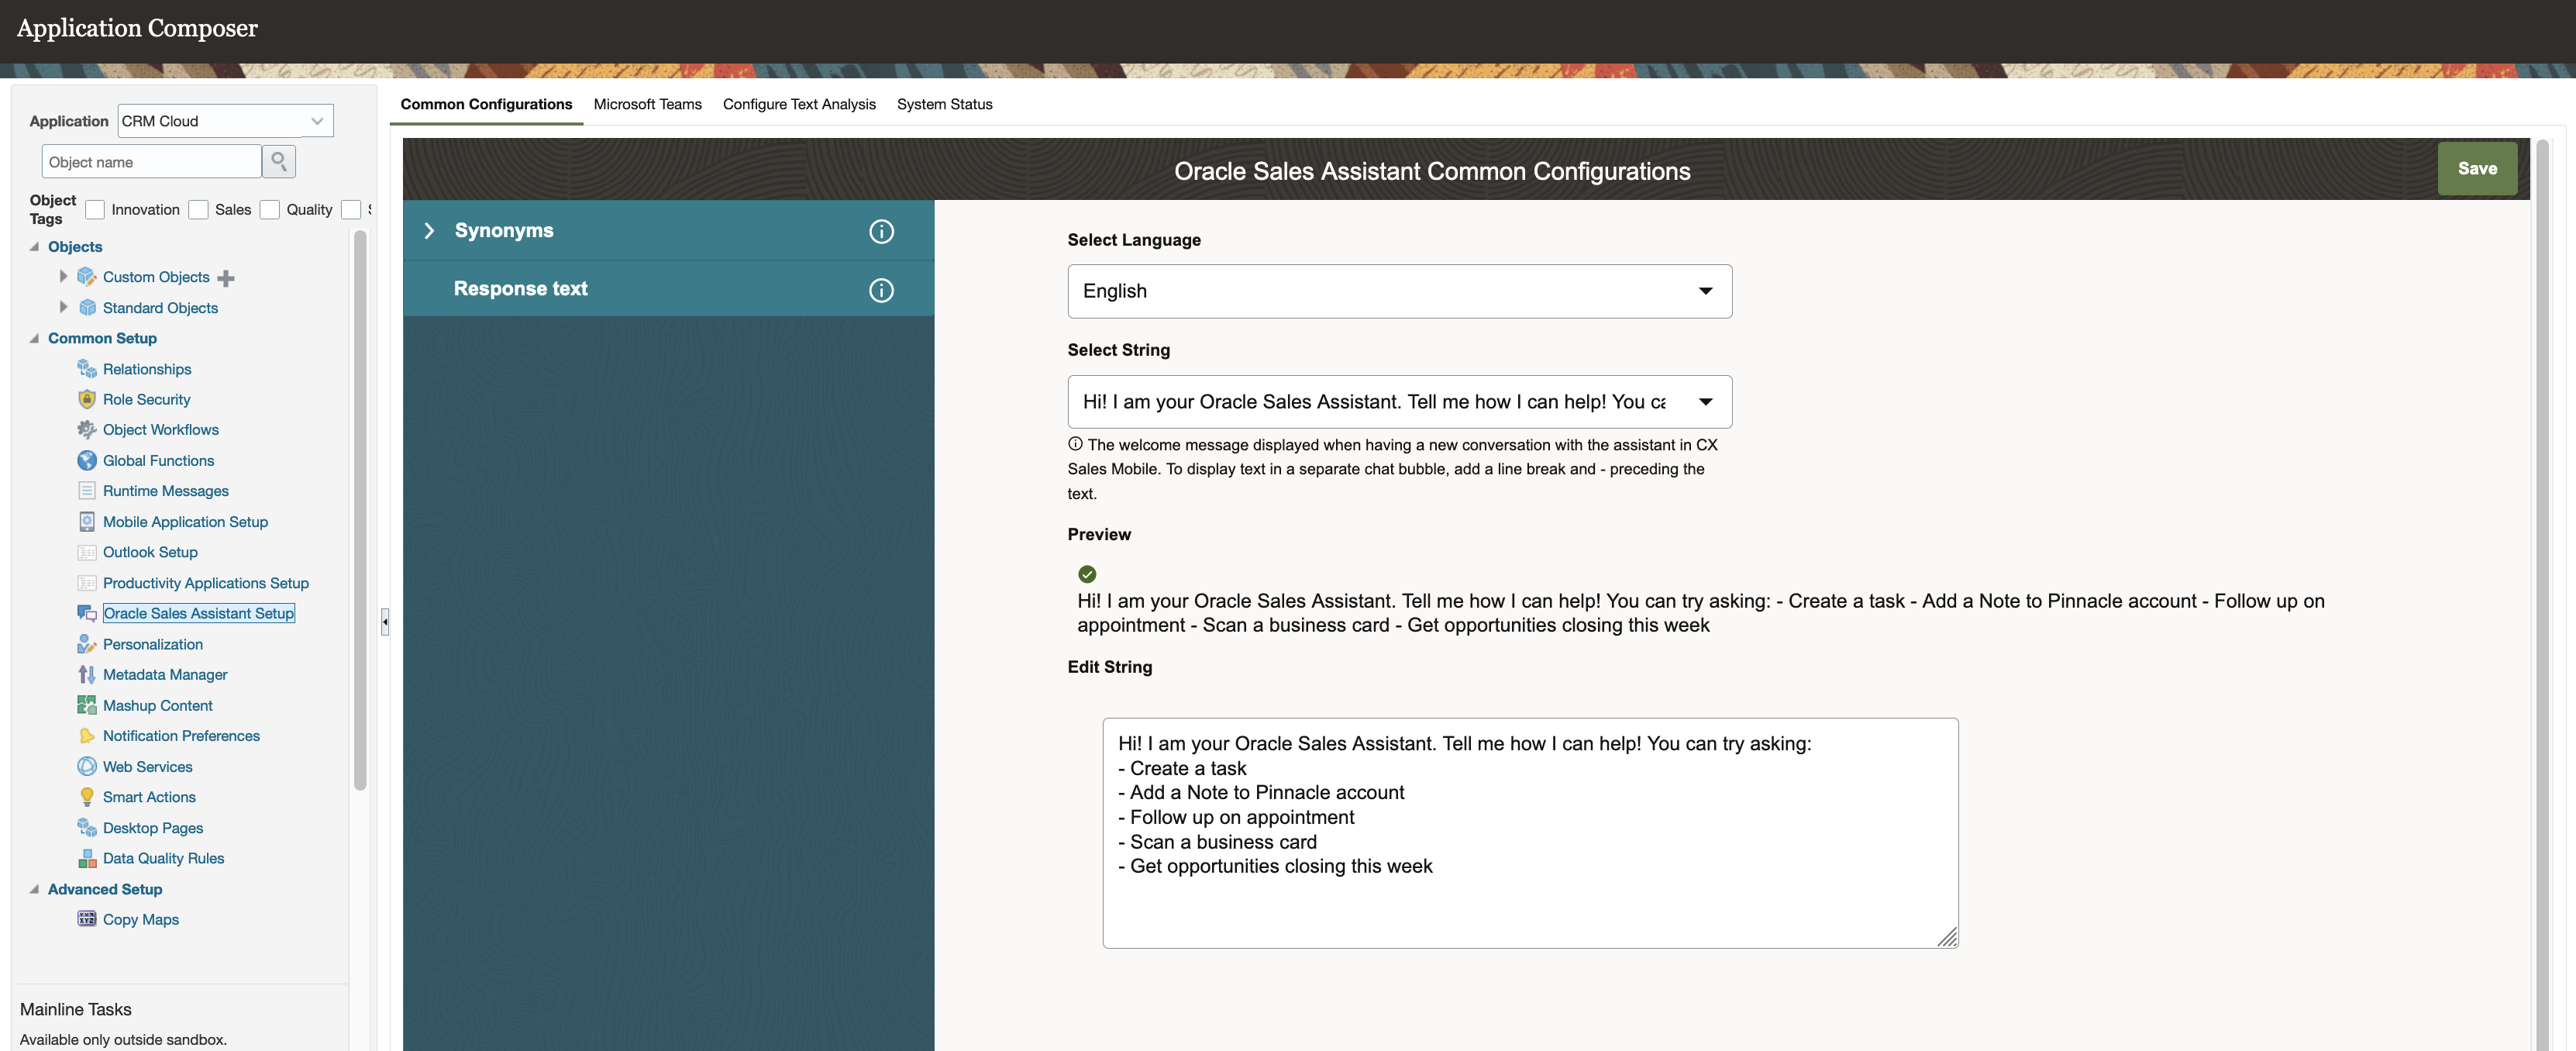Screen dimensions: 2576x1051
Task: Switch to the Microsoft Teams tab
Action: coord(647,104)
